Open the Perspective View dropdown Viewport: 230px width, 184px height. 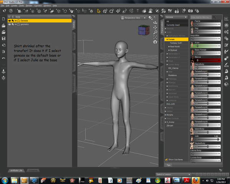133,18
